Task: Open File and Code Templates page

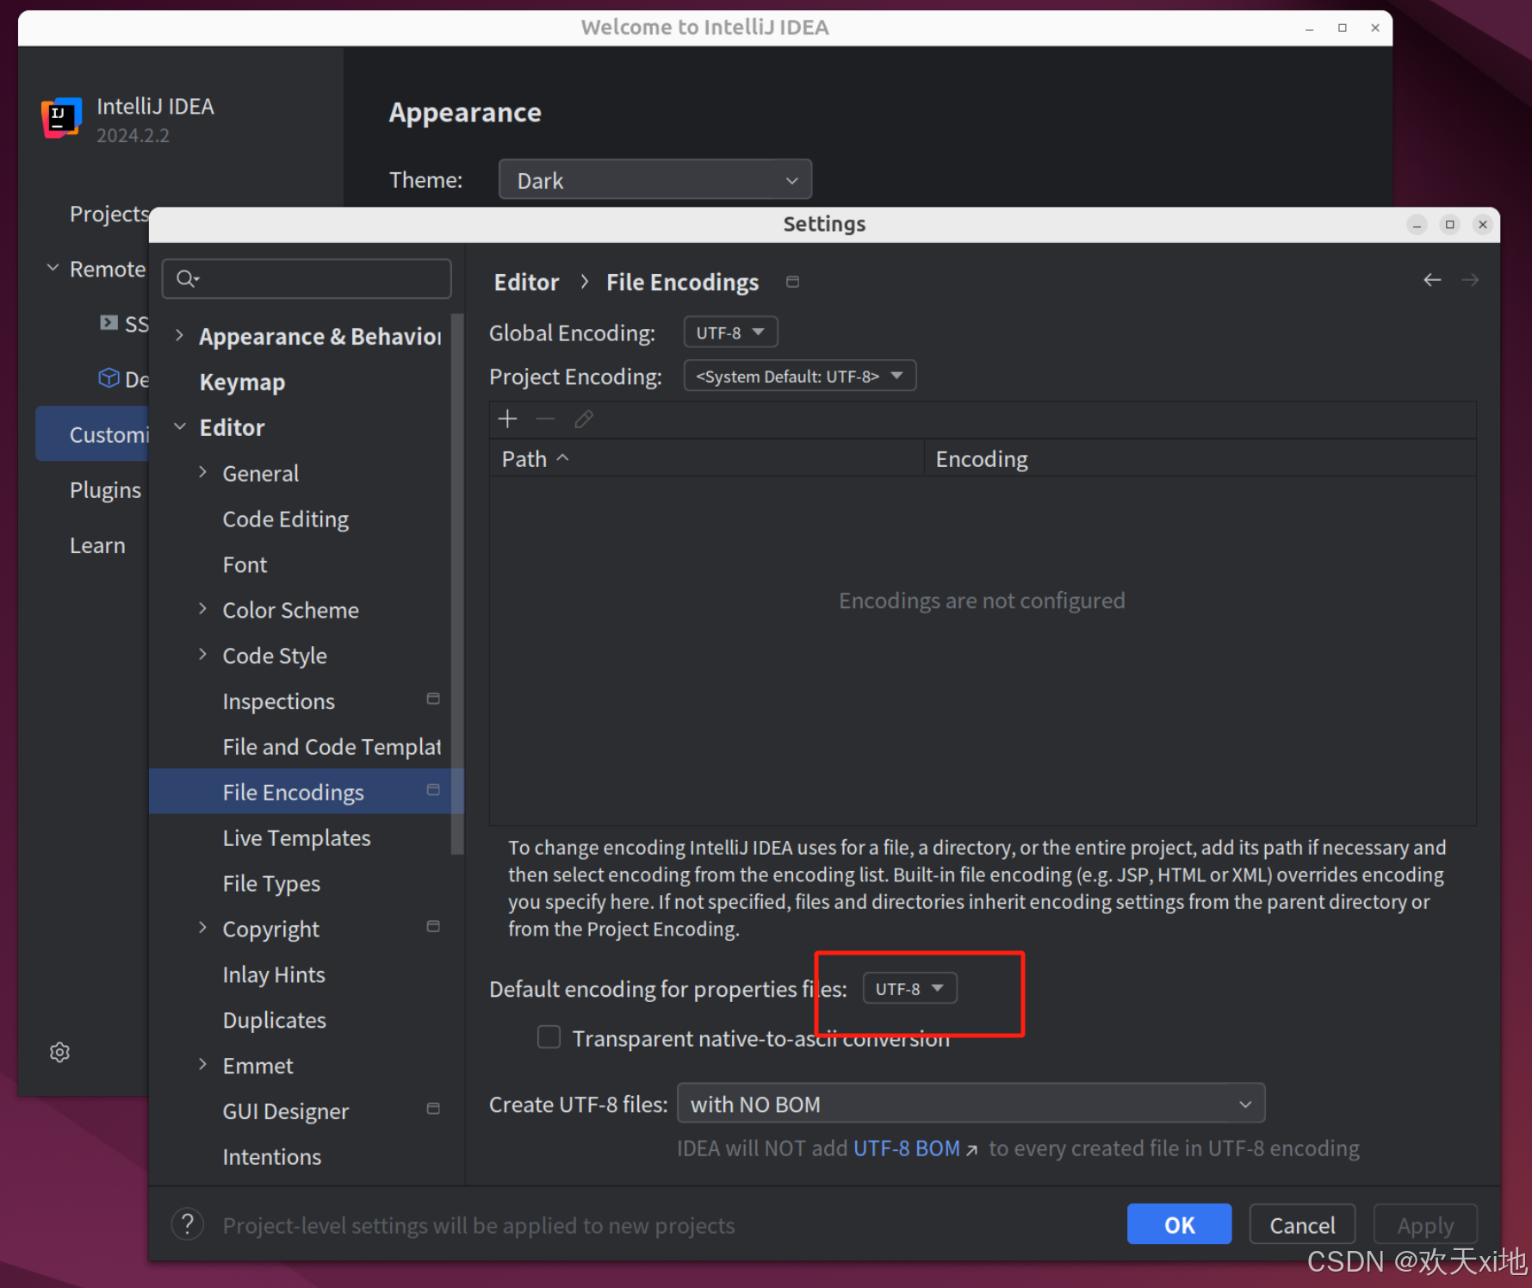Action: 331,747
